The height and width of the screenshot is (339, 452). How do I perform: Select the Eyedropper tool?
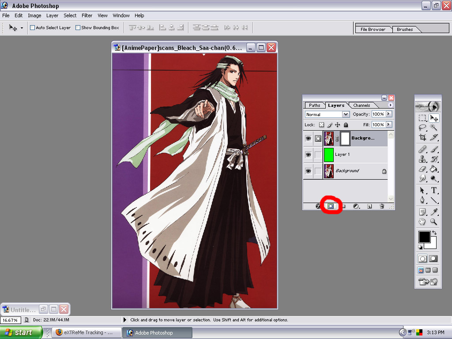(433, 212)
